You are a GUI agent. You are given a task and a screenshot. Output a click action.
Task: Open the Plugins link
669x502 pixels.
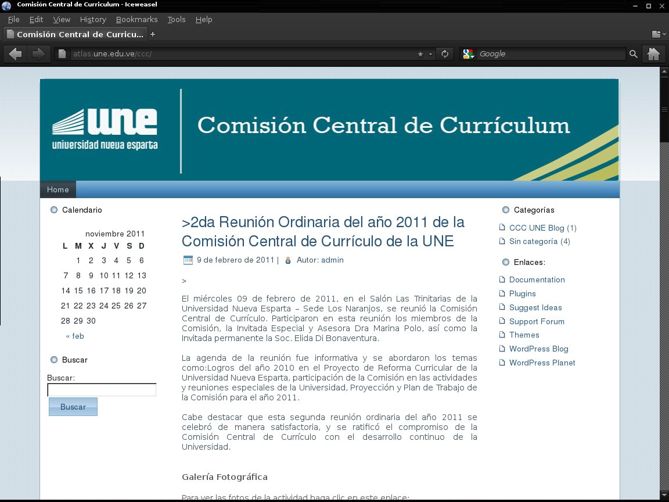522,293
